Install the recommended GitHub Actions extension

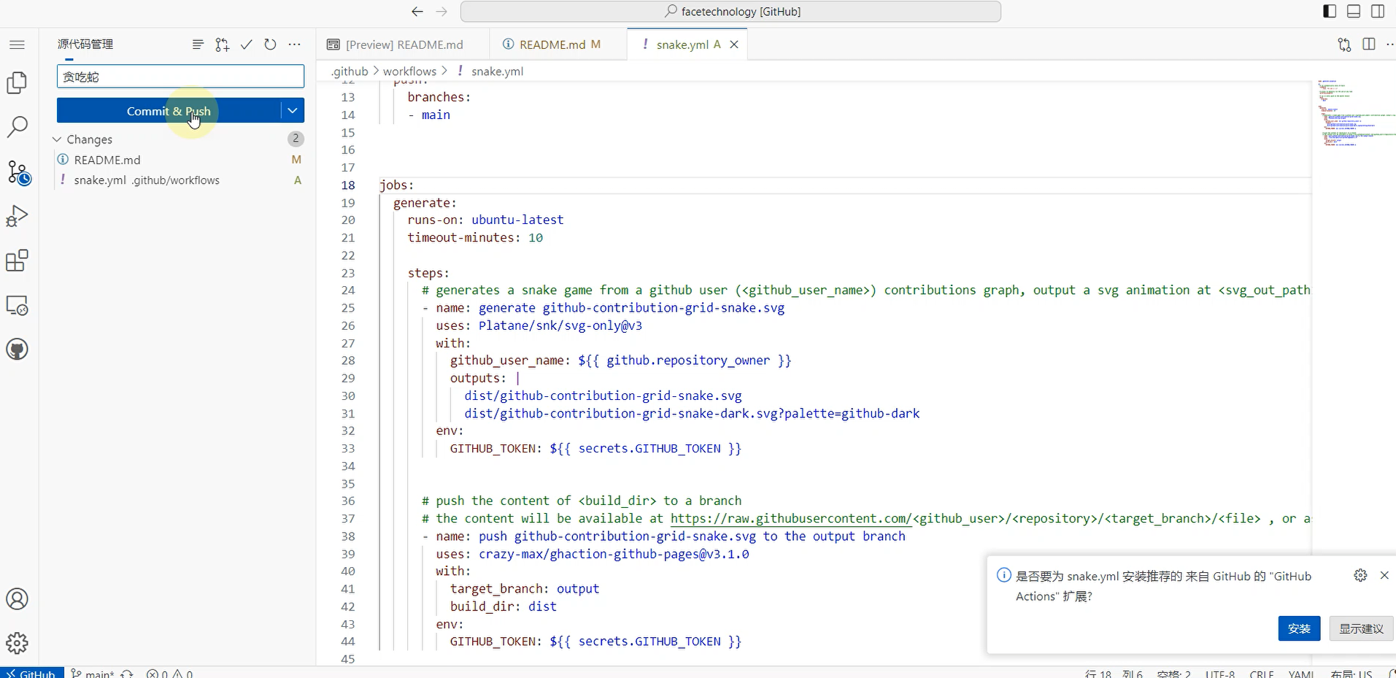pyautogui.click(x=1298, y=628)
